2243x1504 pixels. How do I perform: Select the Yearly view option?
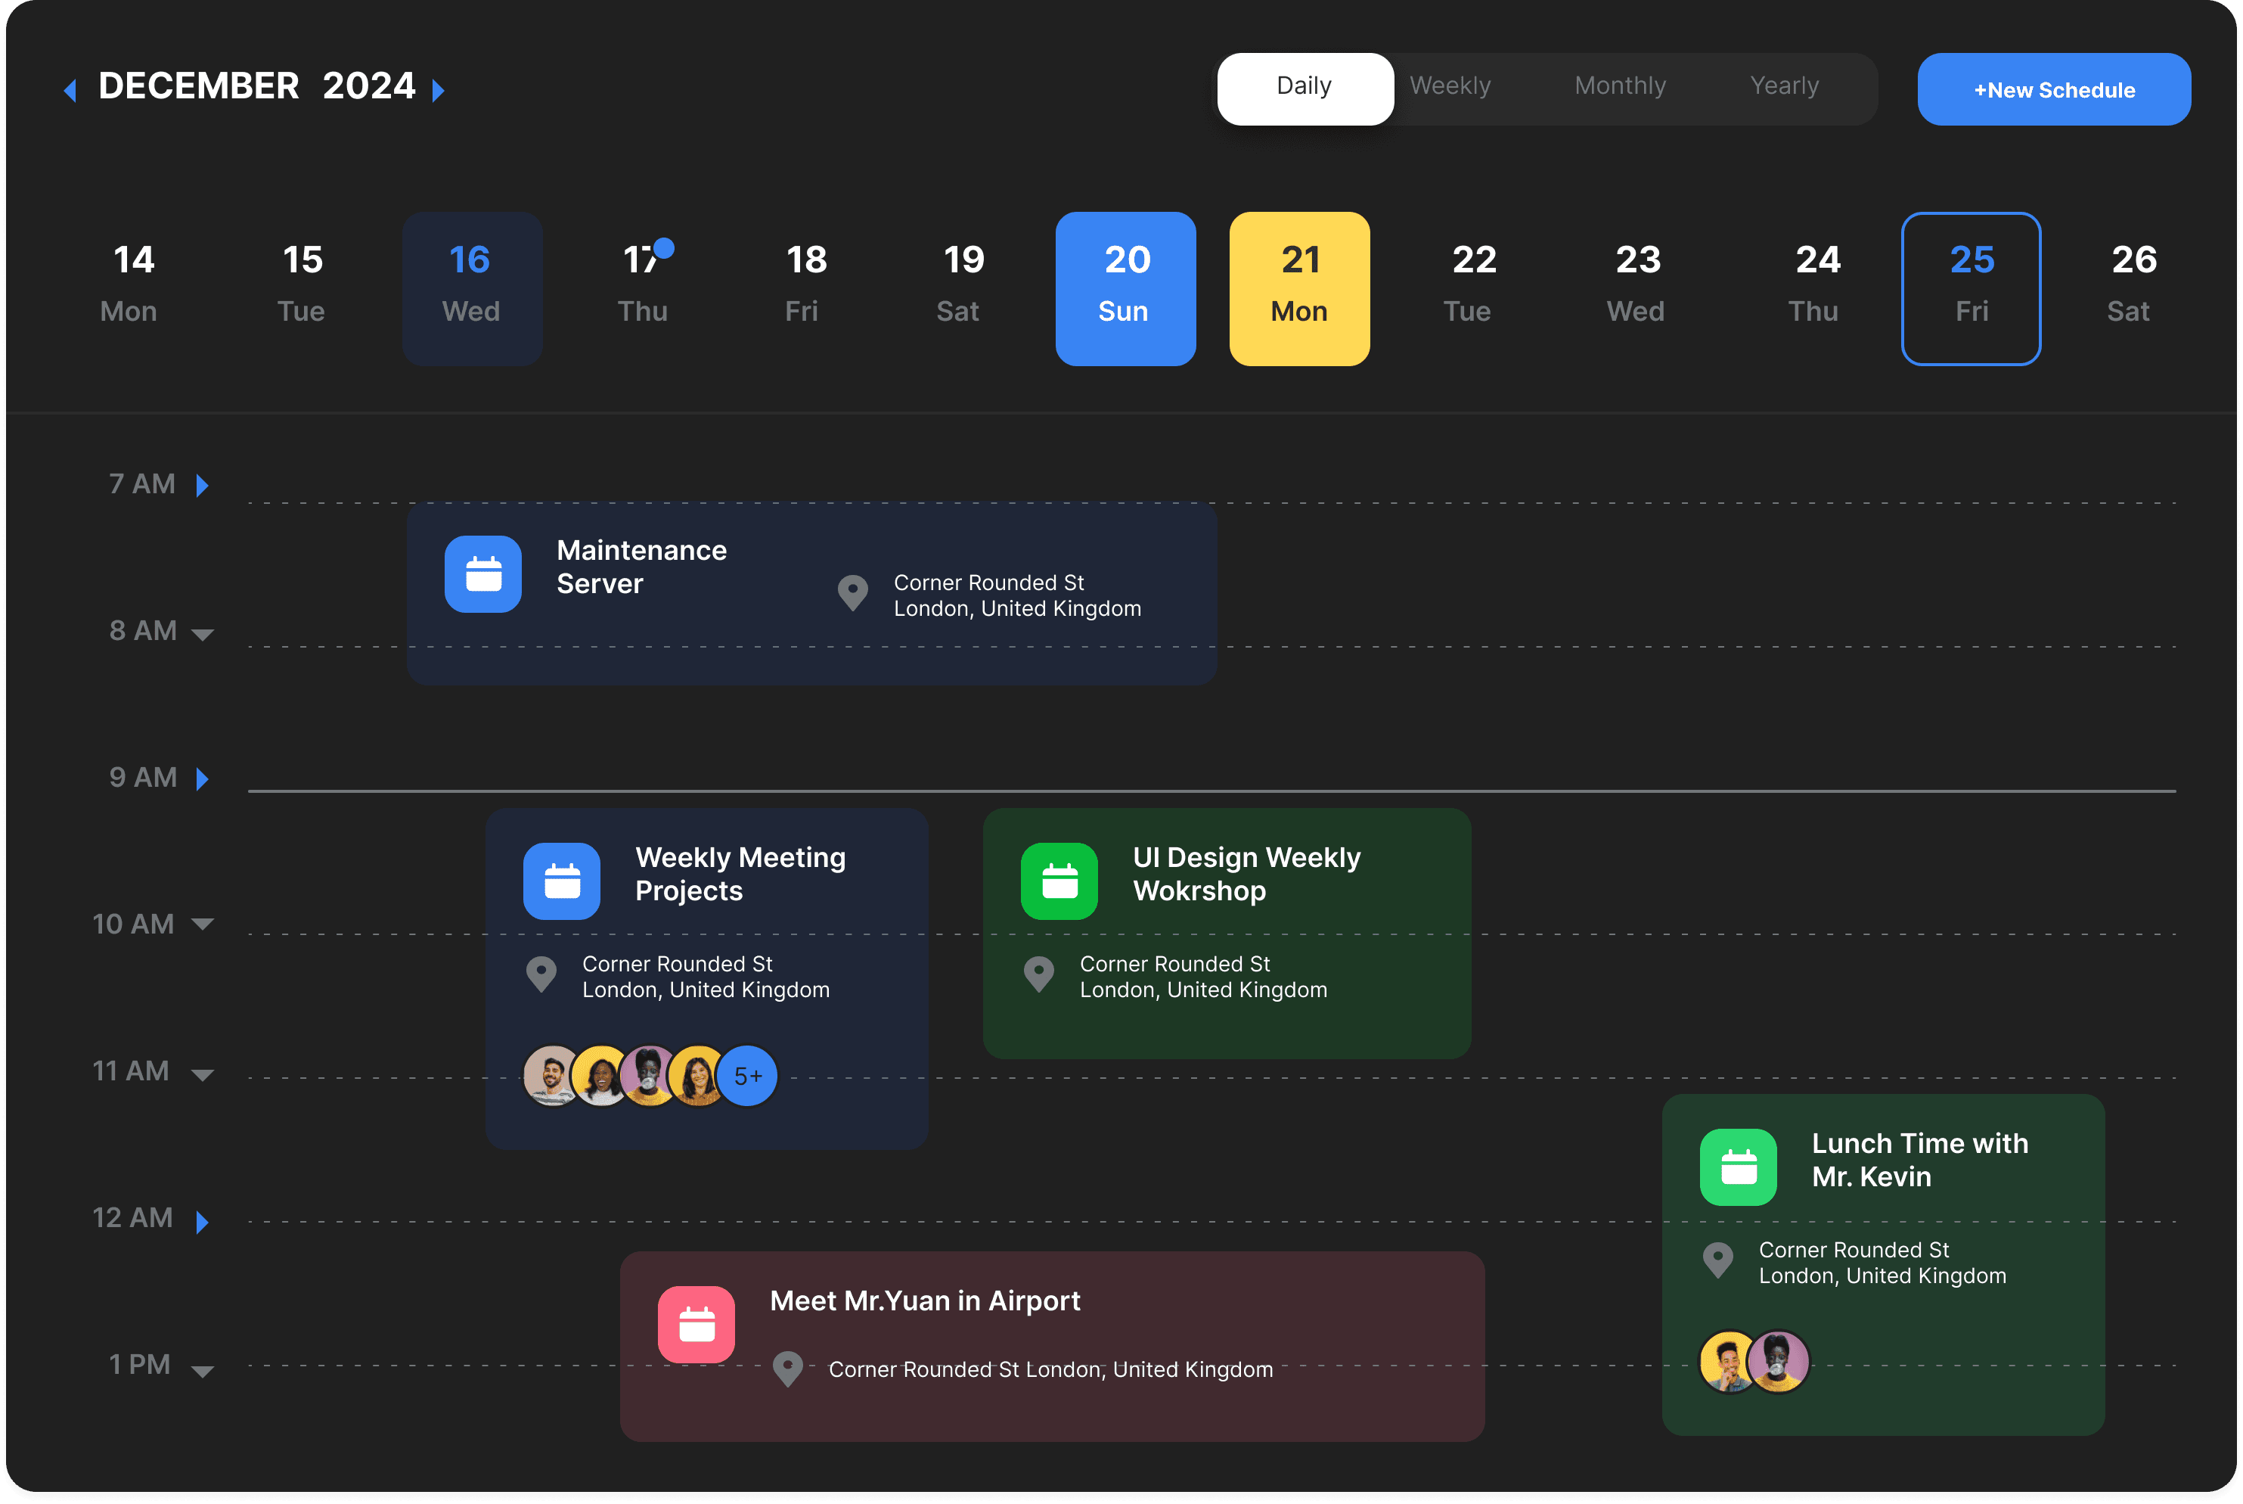[1784, 86]
